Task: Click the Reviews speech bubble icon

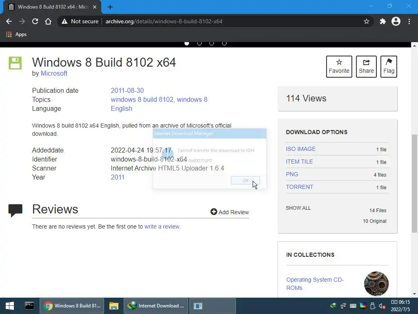Action: point(15,211)
